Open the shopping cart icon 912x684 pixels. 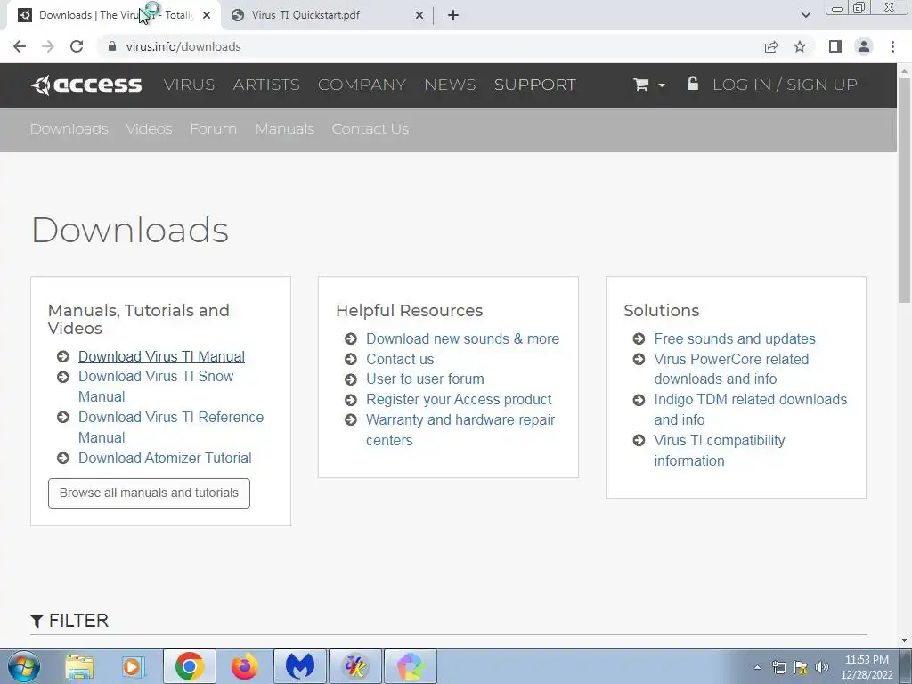click(x=641, y=85)
